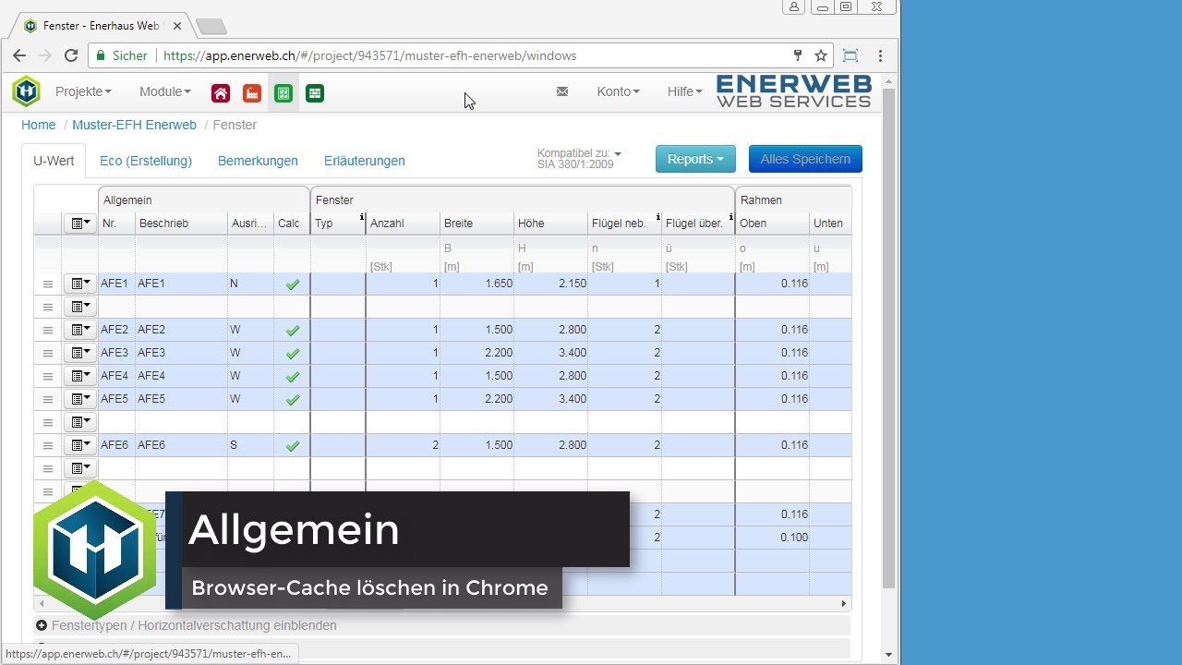The width and height of the screenshot is (1182, 665).
Task: Open the new tab button in Chrome
Action: click(211, 26)
